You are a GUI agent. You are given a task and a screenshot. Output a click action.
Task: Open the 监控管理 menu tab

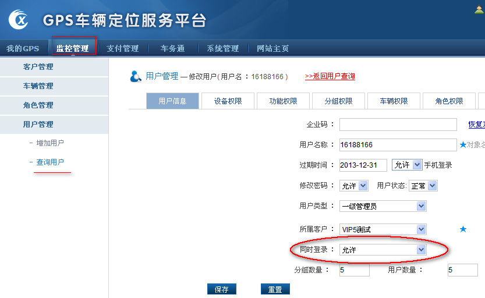click(x=73, y=48)
